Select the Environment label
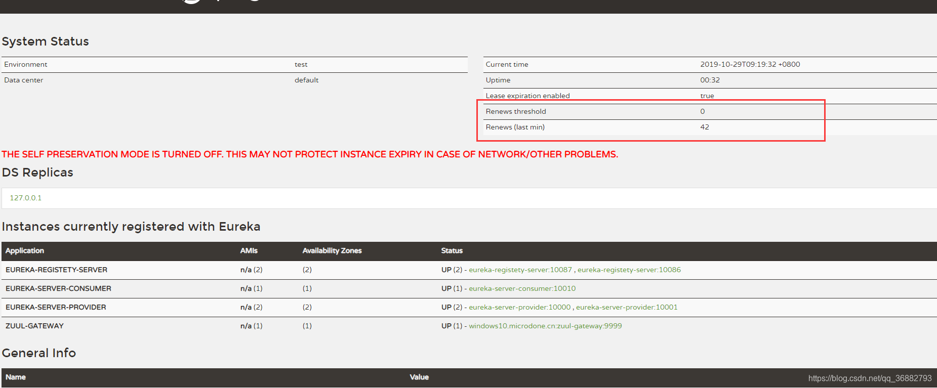The width and height of the screenshot is (937, 388). pyautogui.click(x=26, y=64)
